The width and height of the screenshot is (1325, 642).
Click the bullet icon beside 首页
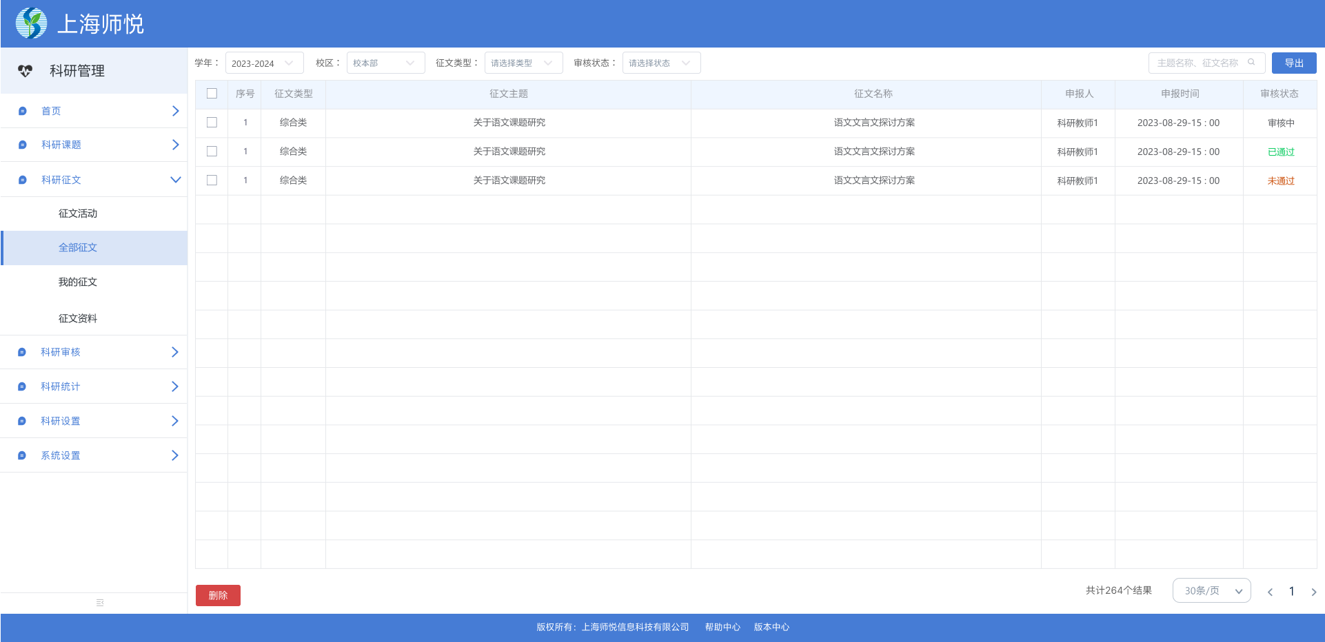click(x=22, y=111)
